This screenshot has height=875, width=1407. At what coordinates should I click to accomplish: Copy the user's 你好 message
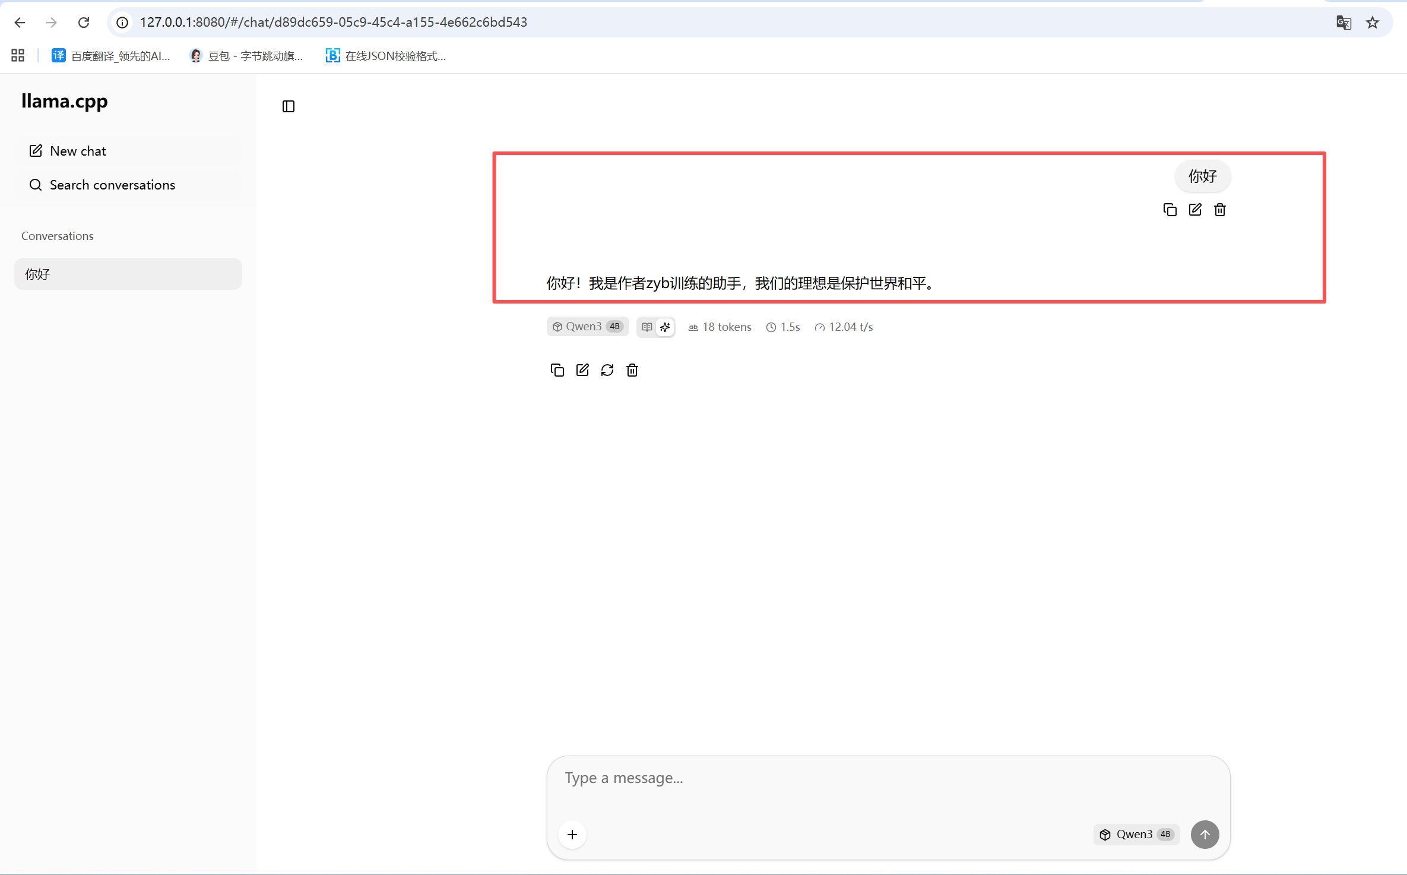tap(1170, 210)
